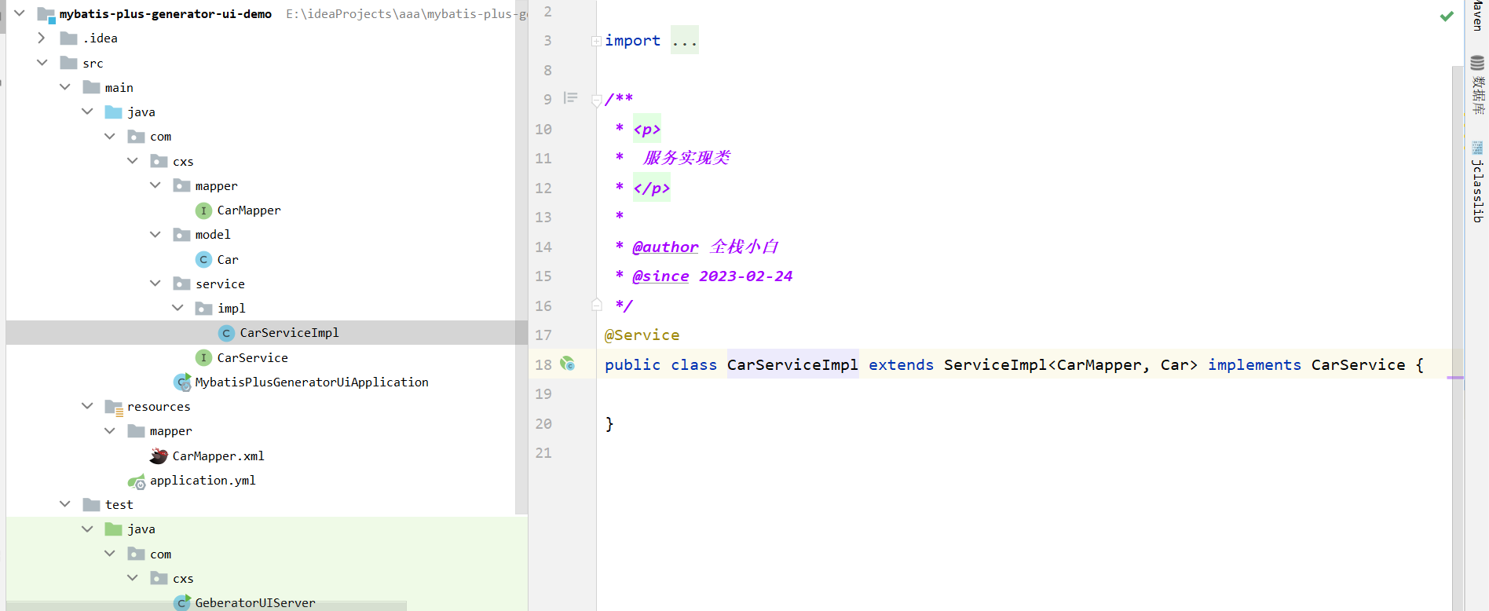Screen dimensions: 1489x611
Task: Collapse the src folder
Action: (42, 63)
